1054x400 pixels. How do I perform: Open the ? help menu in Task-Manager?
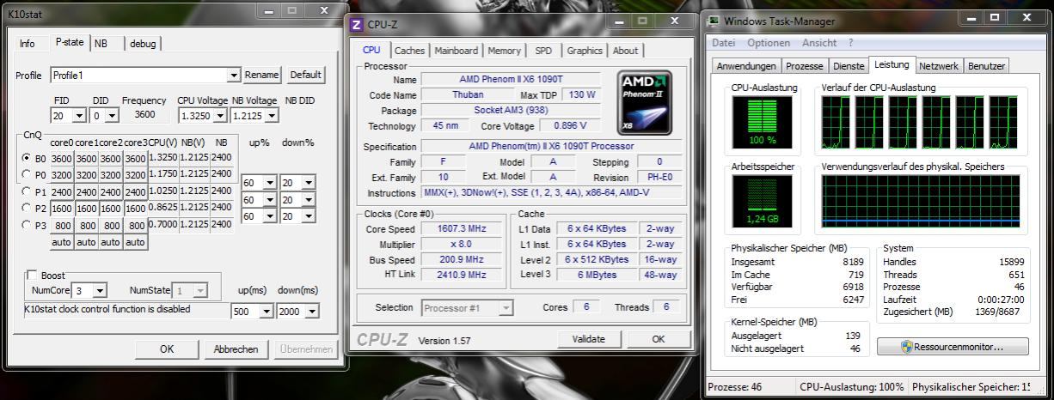pyautogui.click(x=850, y=43)
